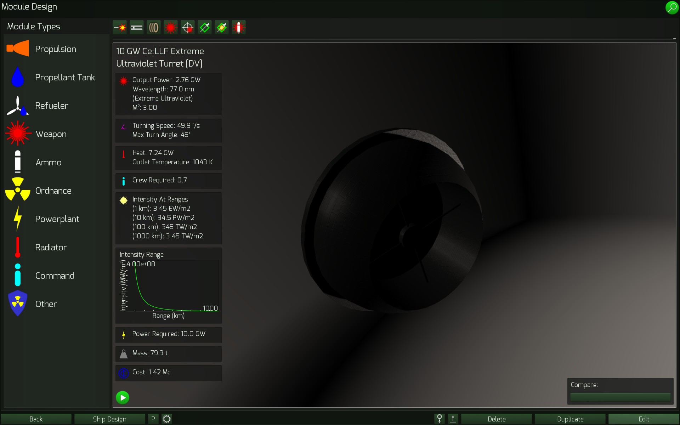Open the Powerplant module type
680x425 pixels.
point(57,219)
